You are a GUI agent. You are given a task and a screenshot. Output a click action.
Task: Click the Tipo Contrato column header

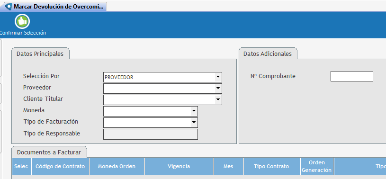tap(271, 166)
